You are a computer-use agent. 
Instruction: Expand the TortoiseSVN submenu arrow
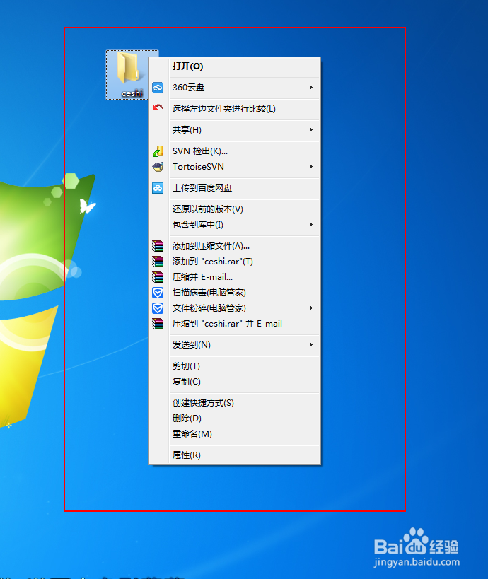pyautogui.click(x=311, y=167)
